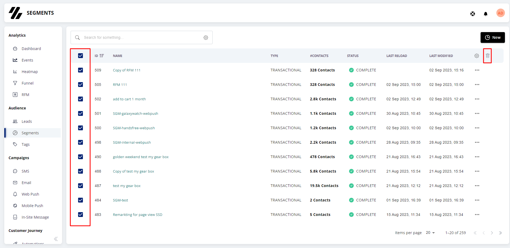
Task: Open golden weekend test my gear box link
Action: [141, 157]
